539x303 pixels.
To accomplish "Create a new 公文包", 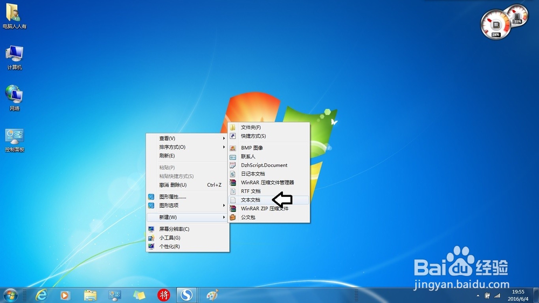I will (x=269, y=217).
